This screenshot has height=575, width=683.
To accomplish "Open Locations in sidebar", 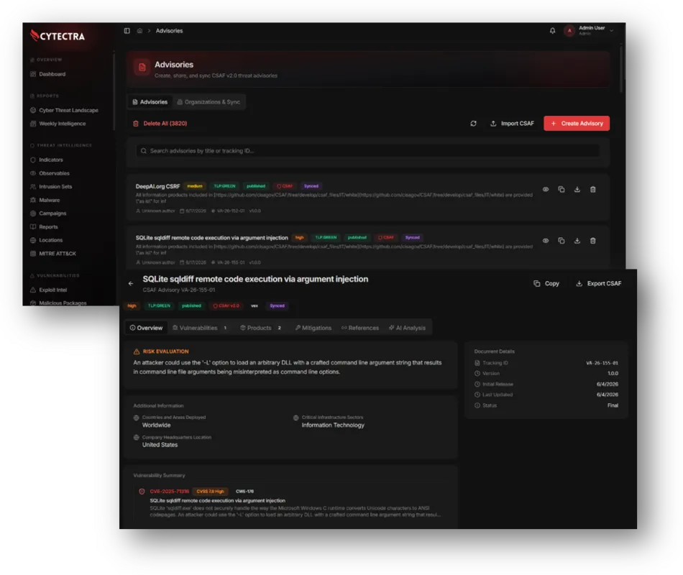I will (46, 240).
